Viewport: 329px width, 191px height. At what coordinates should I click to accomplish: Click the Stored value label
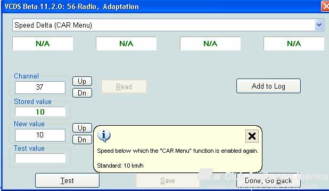(32, 102)
